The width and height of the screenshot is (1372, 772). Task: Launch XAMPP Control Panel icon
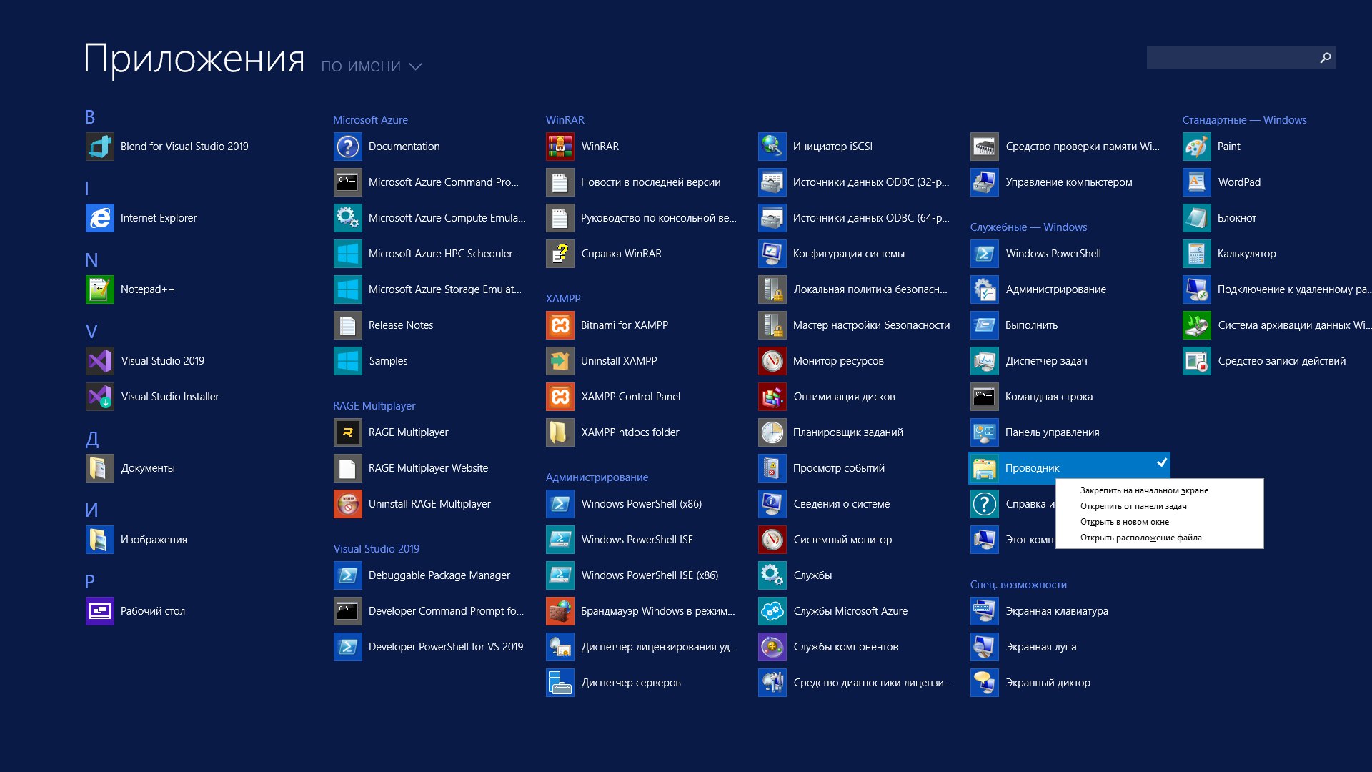[560, 397]
